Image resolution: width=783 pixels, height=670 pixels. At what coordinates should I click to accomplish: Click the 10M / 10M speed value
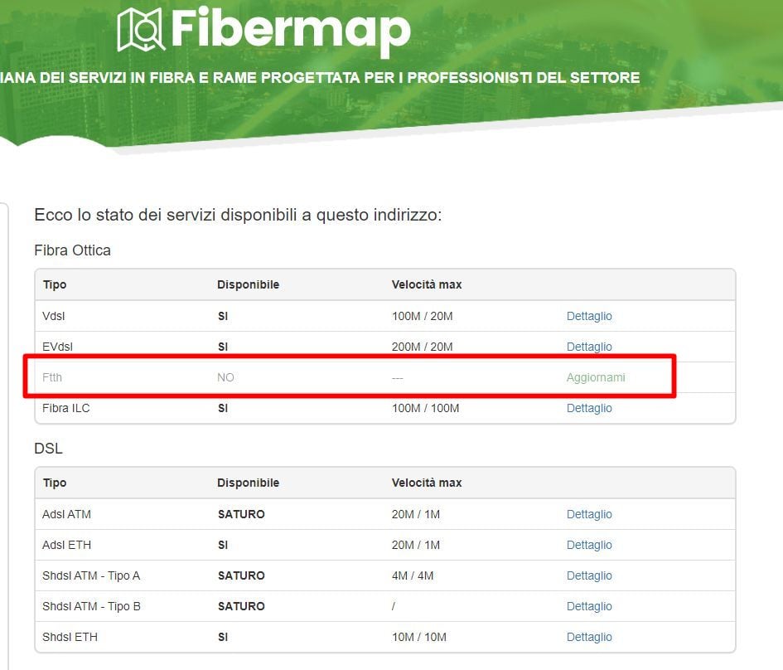click(419, 637)
